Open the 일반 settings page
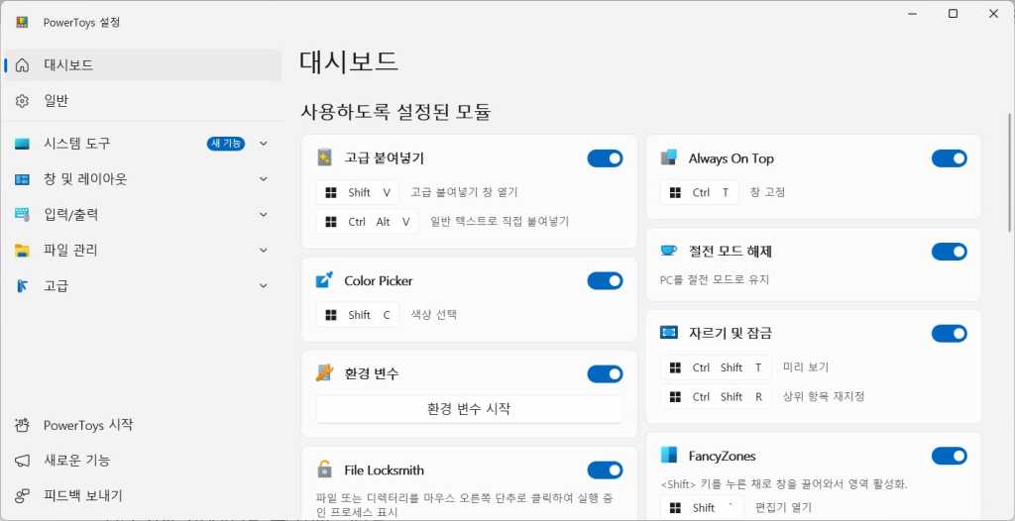The width and height of the screenshot is (1015, 521). 143,101
